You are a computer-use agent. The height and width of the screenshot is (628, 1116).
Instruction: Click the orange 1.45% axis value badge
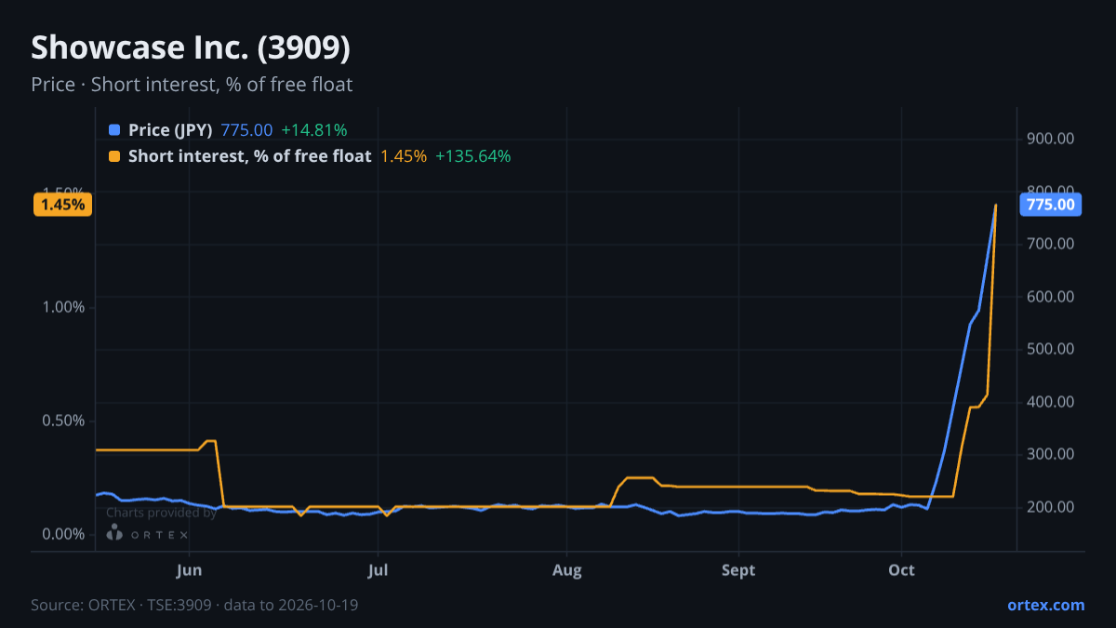pyautogui.click(x=63, y=204)
